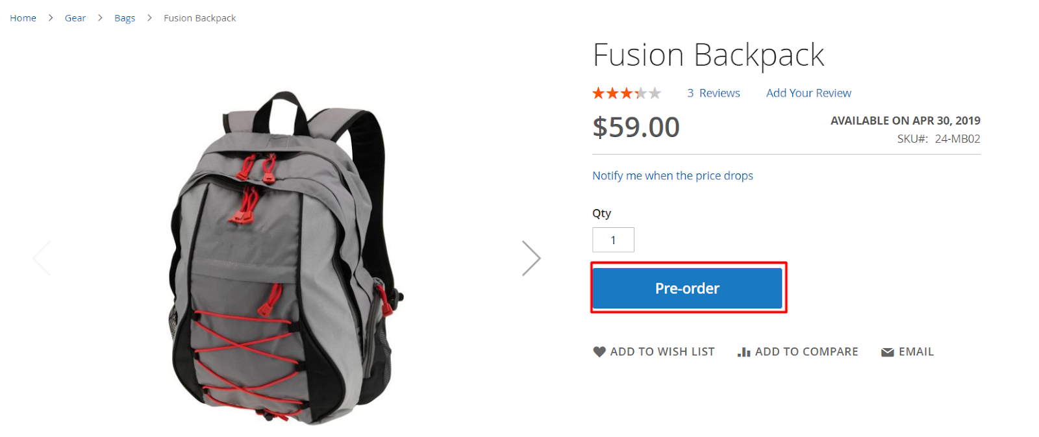Click the Add to Compare bar-chart icon
This screenshot has height=437, width=1039.
744,352
